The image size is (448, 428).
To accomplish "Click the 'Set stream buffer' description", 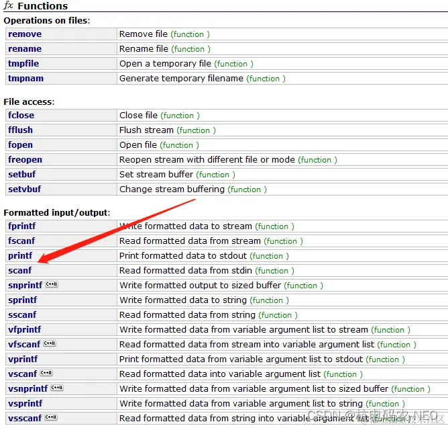I will [156, 174].
